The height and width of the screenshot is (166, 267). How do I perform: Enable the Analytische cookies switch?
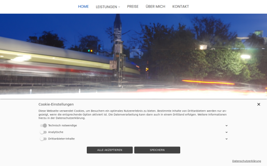(x=44, y=132)
